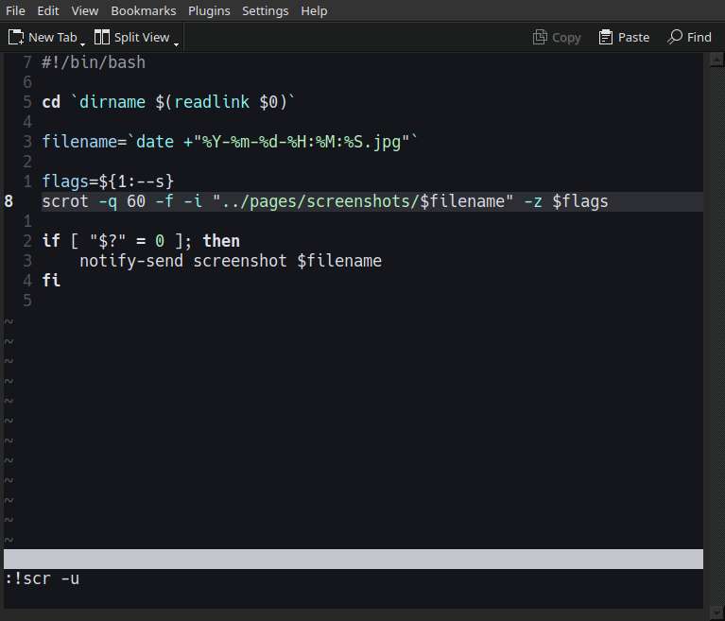
Task: Click the current line number 8
Action: coord(9,201)
